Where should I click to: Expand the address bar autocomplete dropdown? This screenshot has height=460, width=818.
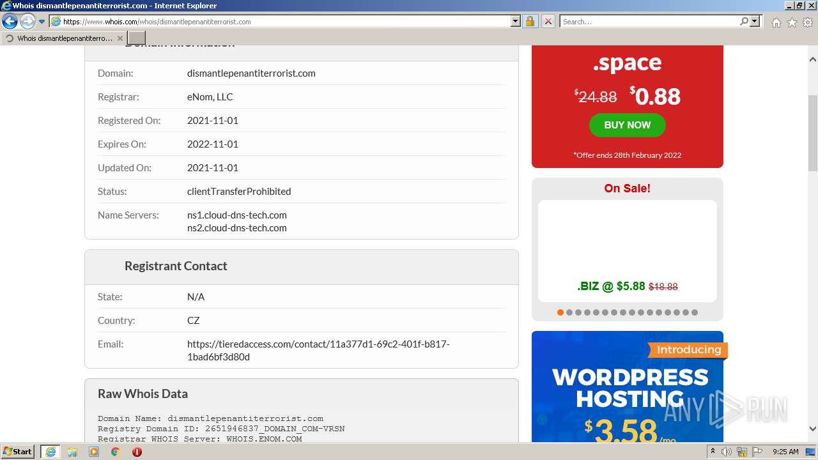[x=516, y=22]
